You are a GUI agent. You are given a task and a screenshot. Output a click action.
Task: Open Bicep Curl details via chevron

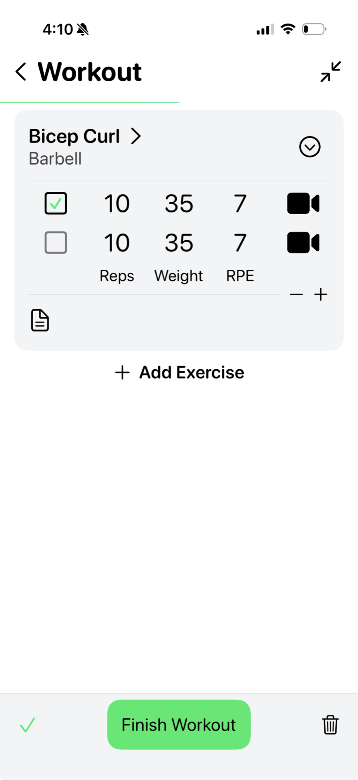click(136, 136)
